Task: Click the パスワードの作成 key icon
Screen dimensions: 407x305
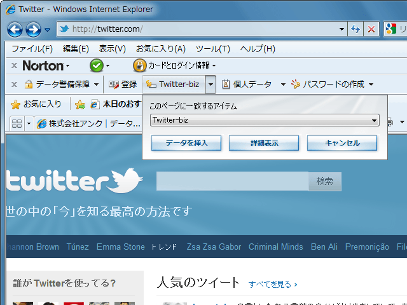Action: (295, 84)
